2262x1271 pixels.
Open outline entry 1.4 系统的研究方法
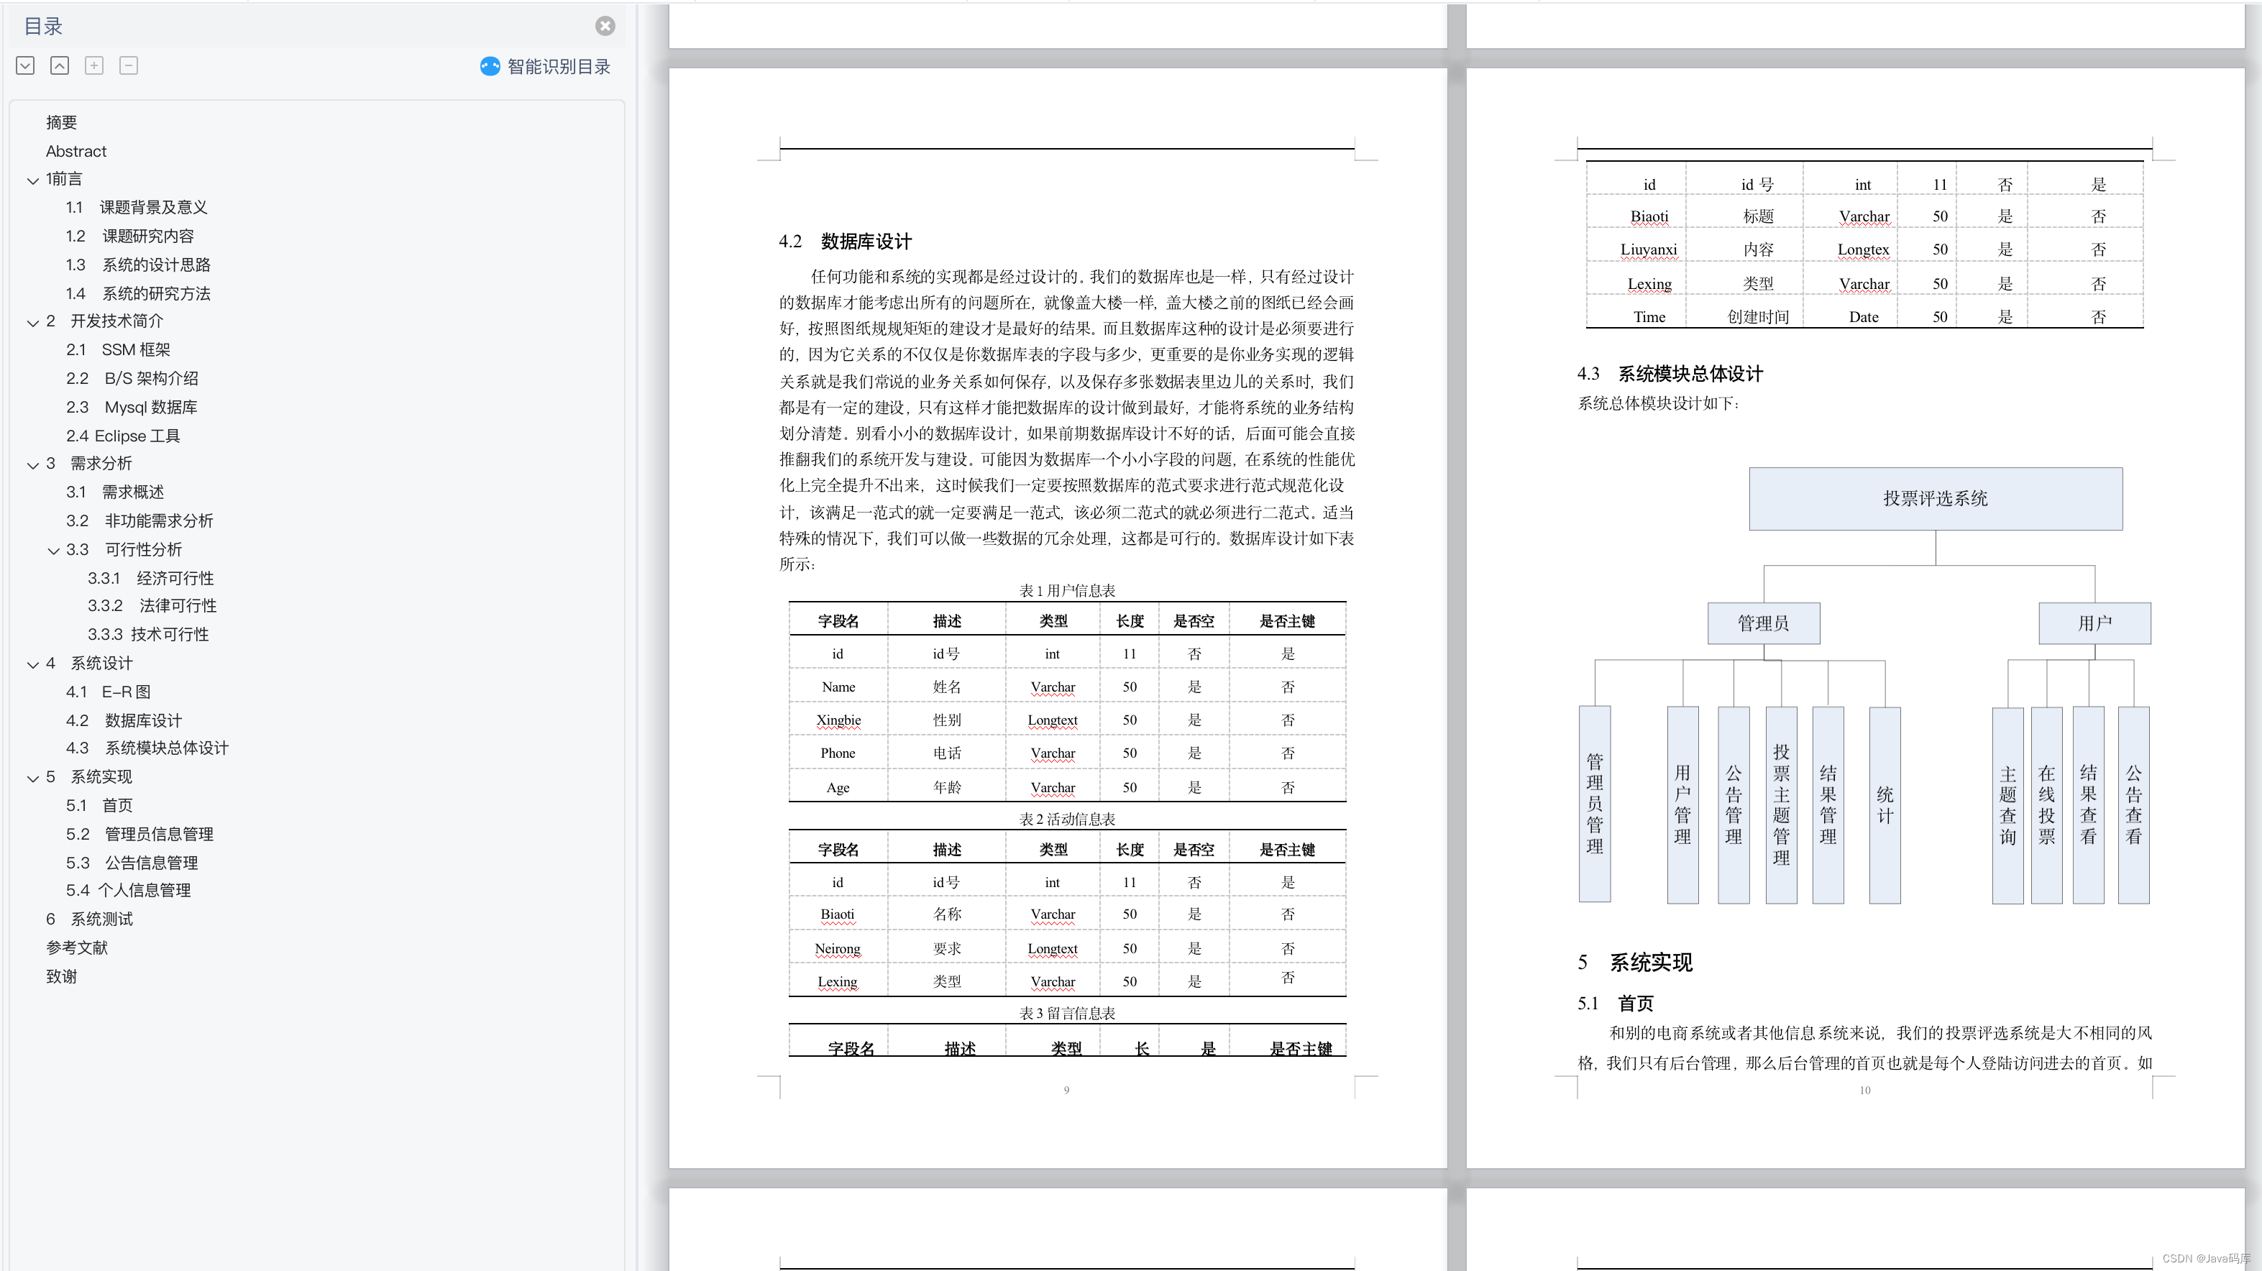coord(138,293)
